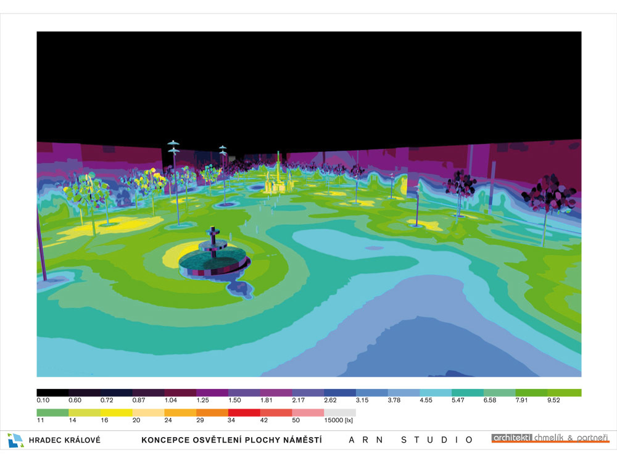The height and width of the screenshot is (463, 617).
Task: Select the 42 lux legend swatch
Action: click(276, 412)
